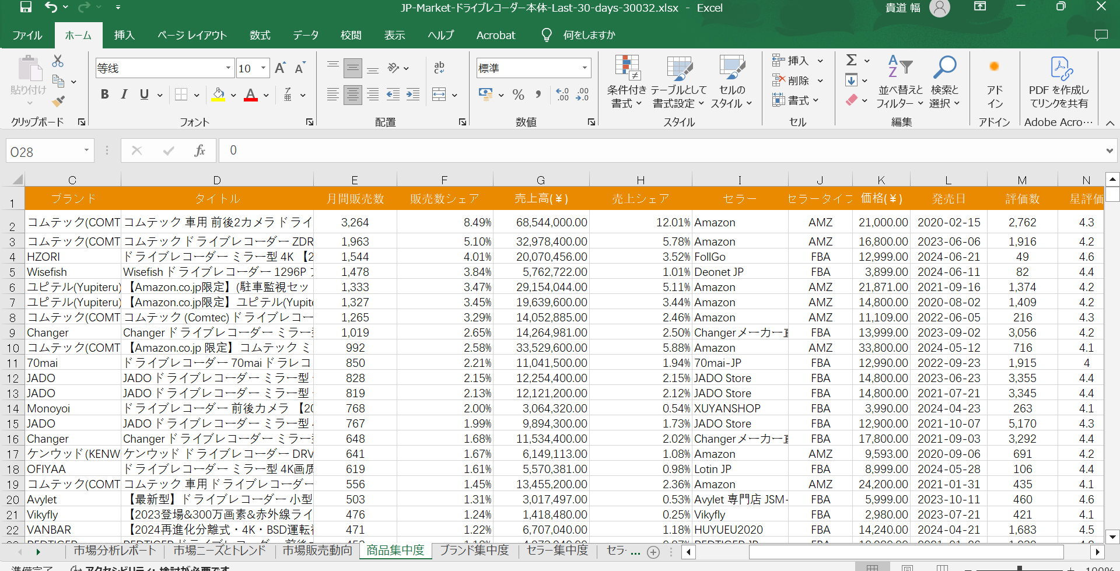Toggle Italic formatting

pos(124,94)
